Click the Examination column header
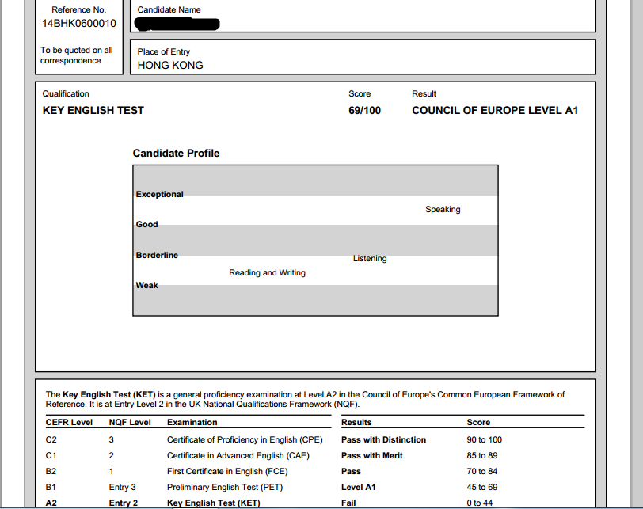The height and width of the screenshot is (509, 643). click(x=192, y=423)
